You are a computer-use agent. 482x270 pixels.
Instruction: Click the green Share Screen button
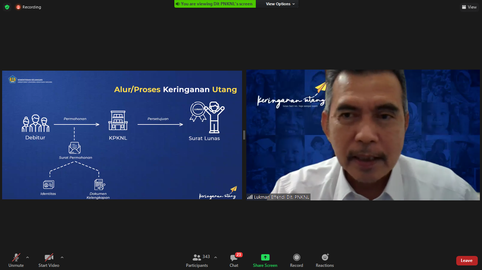[265, 260]
